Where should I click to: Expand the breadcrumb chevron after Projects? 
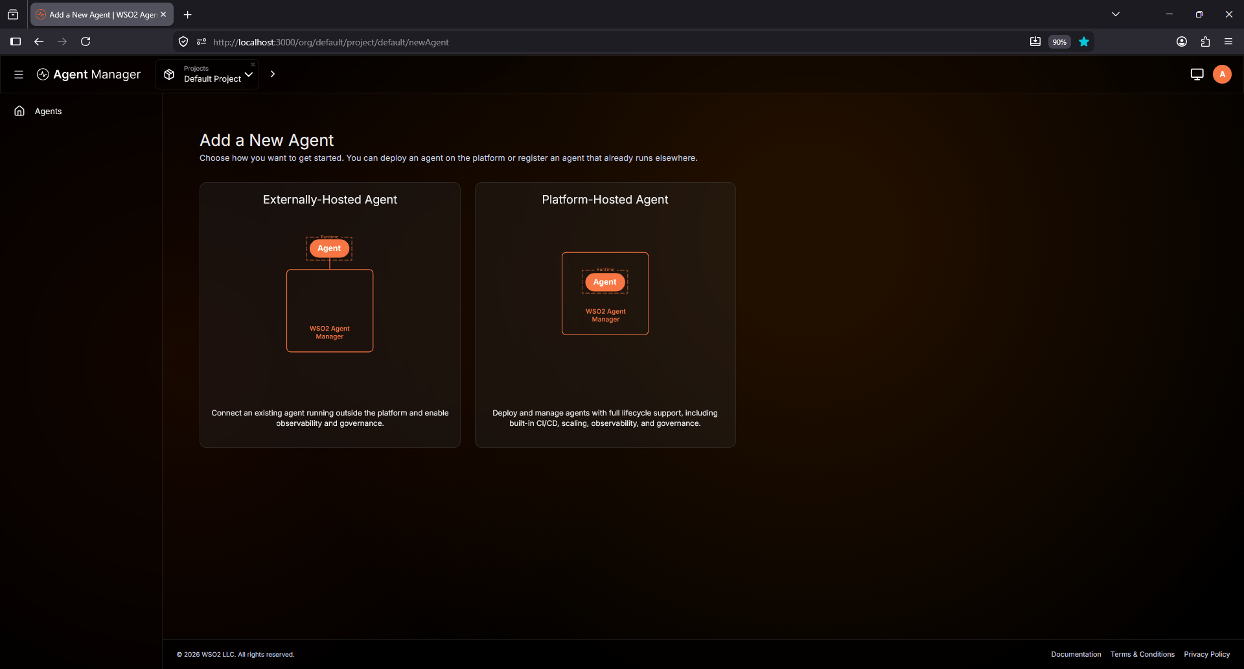[273, 74]
